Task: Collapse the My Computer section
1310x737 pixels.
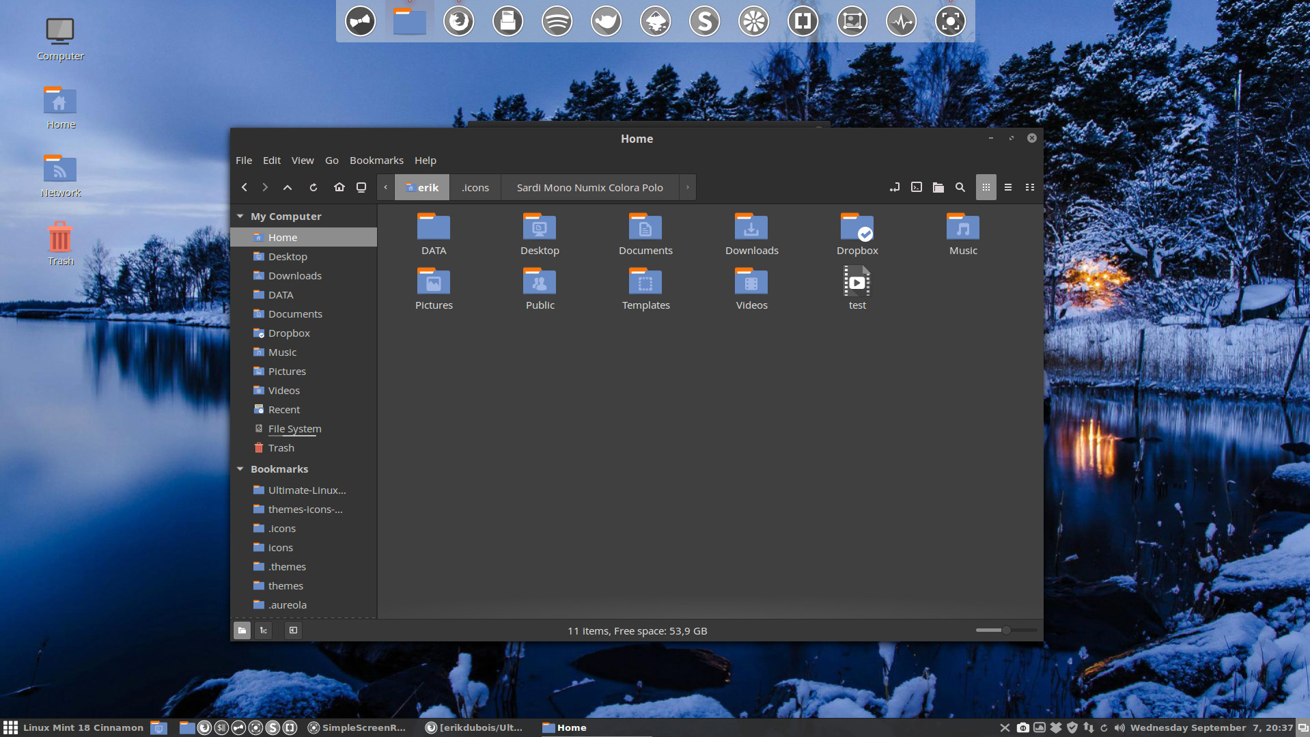Action: click(x=240, y=216)
